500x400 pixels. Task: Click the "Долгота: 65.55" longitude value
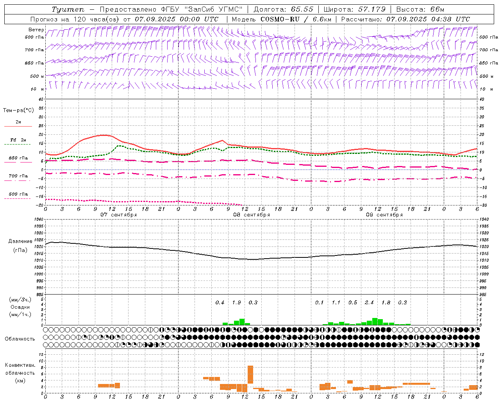pos(283,9)
